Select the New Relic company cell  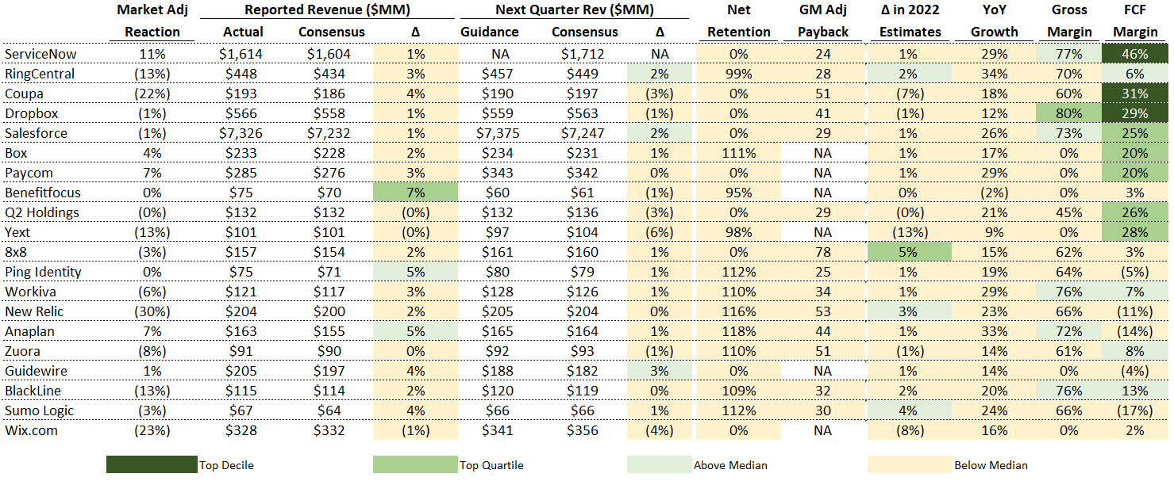[34, 311]
